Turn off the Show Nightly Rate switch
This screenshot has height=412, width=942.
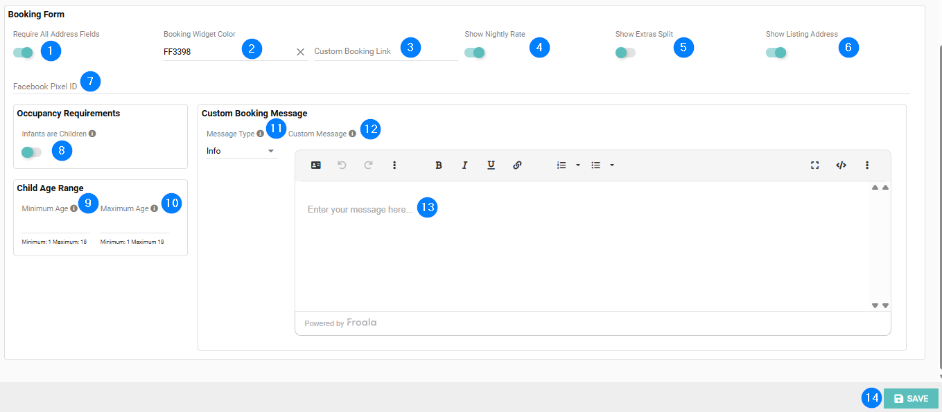tap(475, 53)
